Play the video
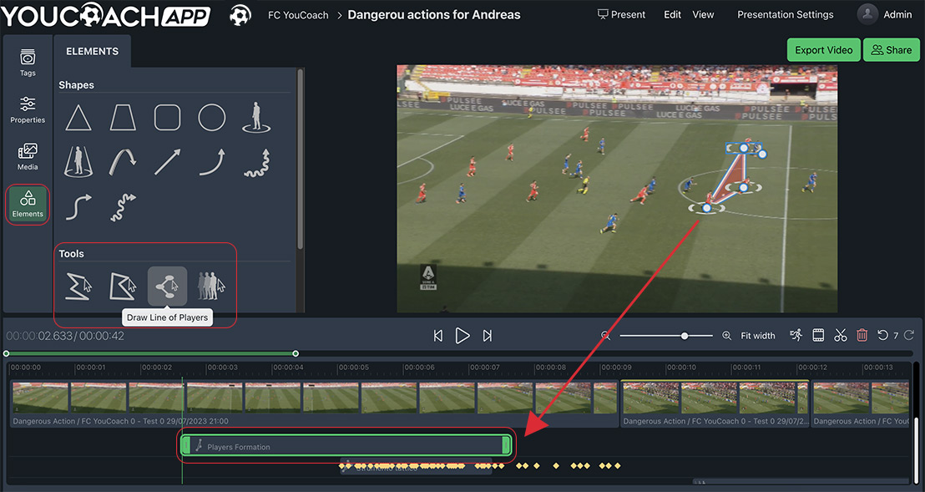This screenshot has height=492, width=925. (462, 336)
